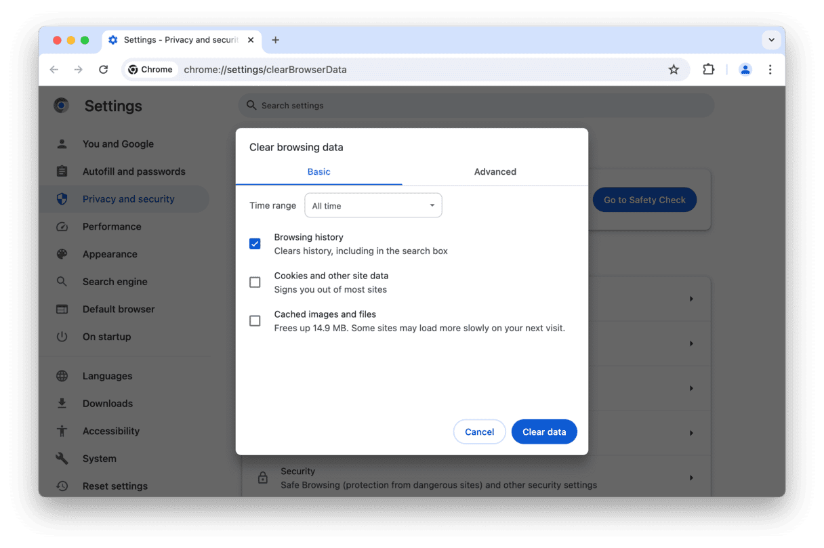Click the bookmark star icon in address bar
824x548 pixels.
point(674,69)
